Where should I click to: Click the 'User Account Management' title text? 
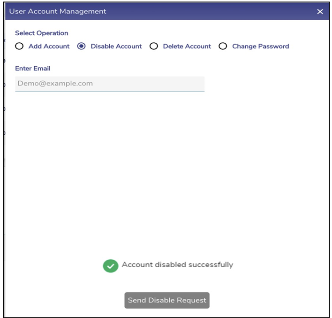(58, 11)
